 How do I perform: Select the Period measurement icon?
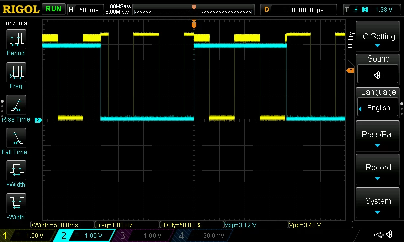(x=16, y=39)
